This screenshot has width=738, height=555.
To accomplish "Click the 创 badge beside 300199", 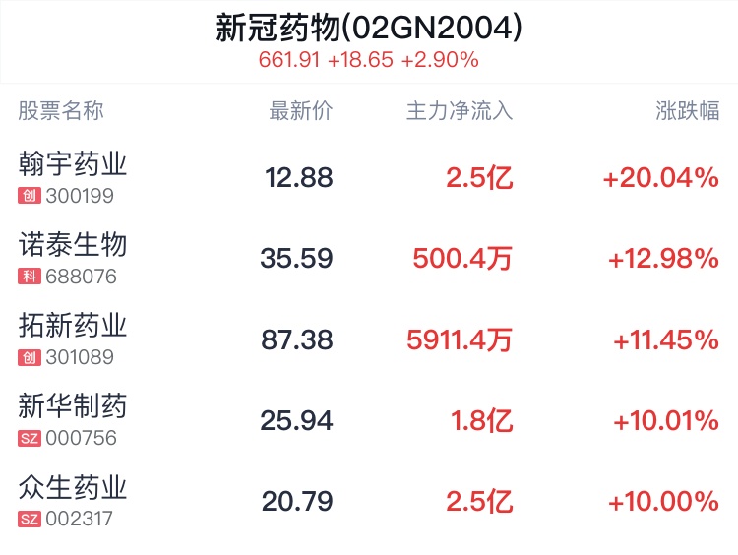I will click(30, 196).
